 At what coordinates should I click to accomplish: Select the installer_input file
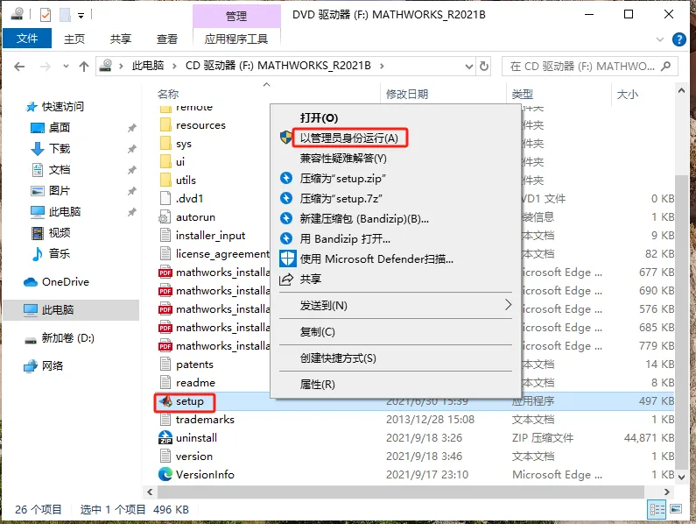210,236
